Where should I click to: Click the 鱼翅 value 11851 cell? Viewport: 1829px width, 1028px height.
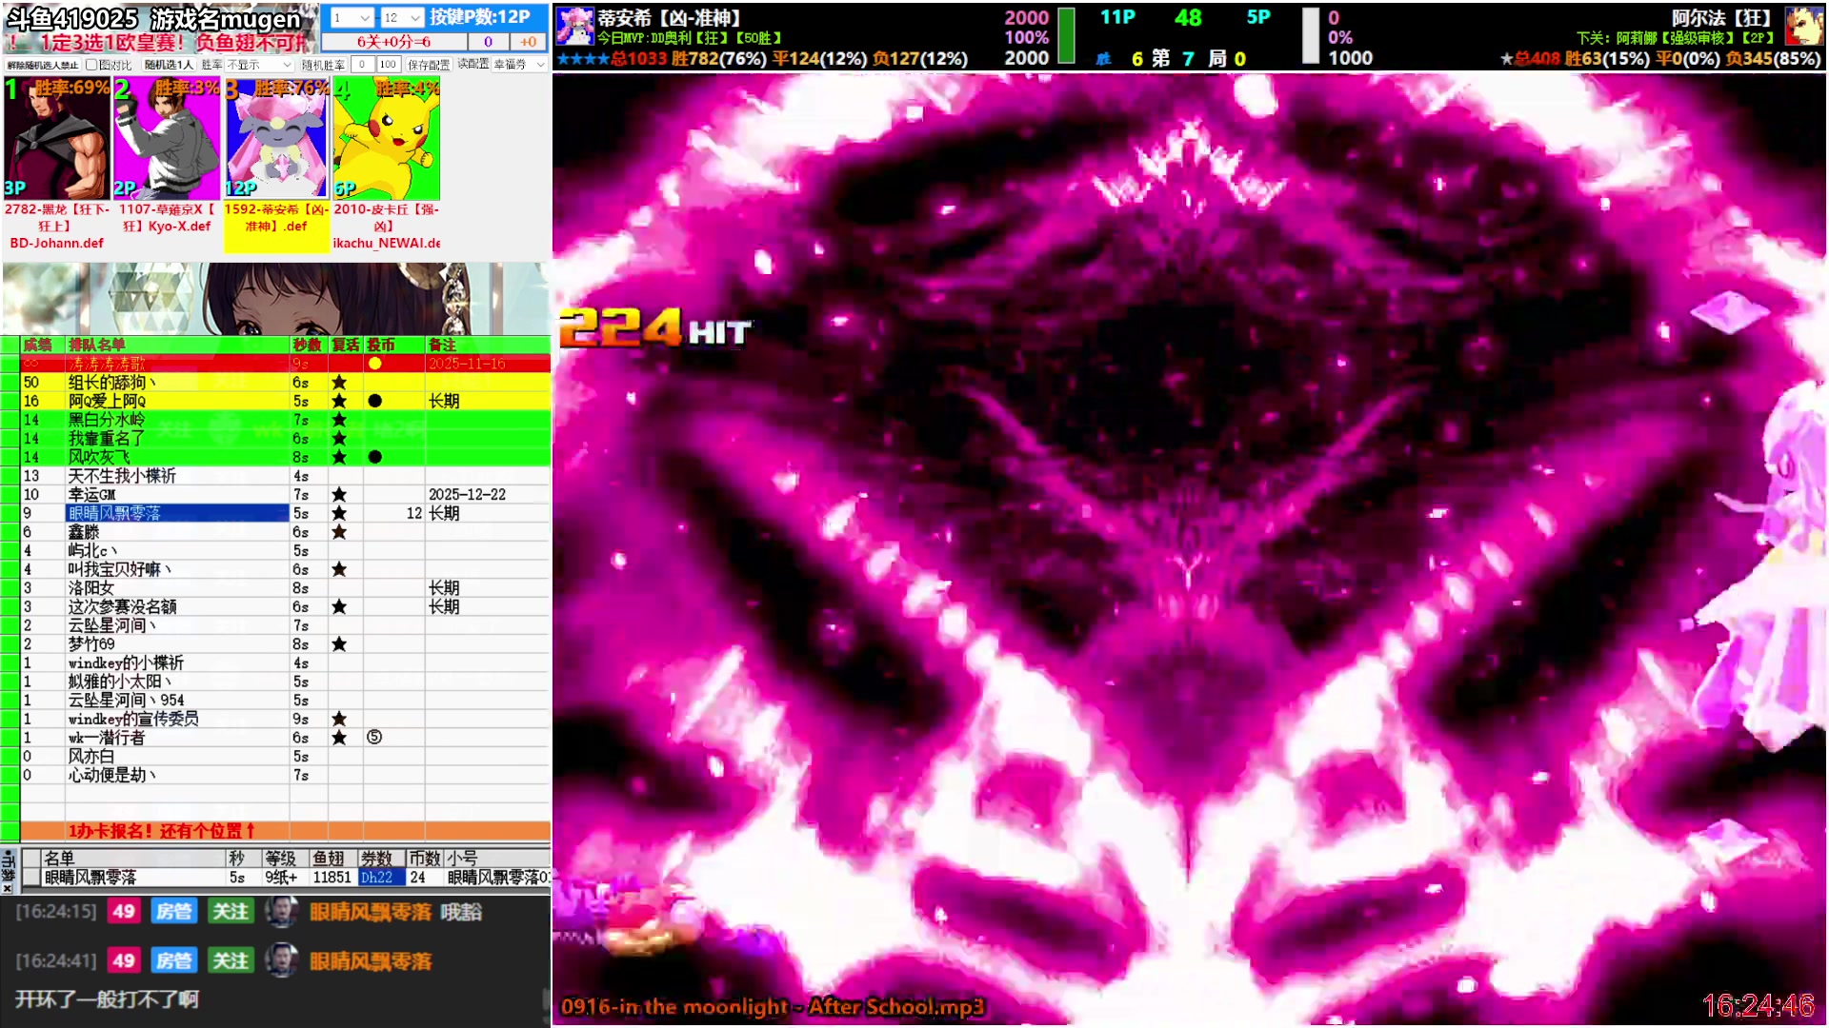coord(332,877)
